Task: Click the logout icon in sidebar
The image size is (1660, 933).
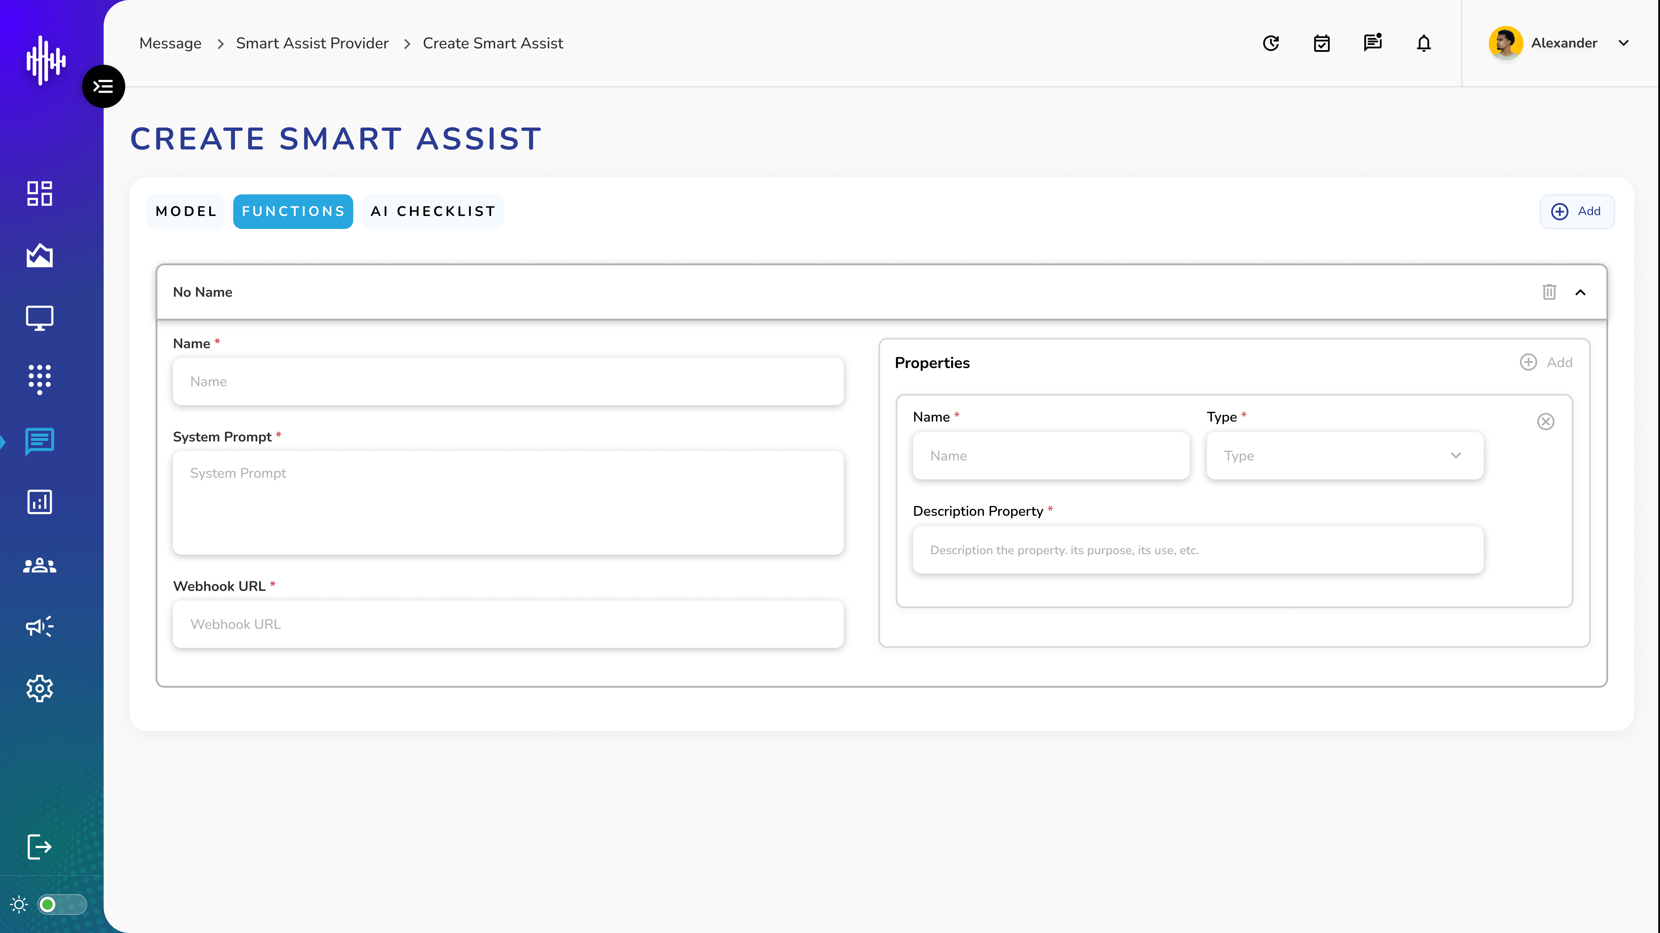Action: pyautogui.click(x=39, y=847)
